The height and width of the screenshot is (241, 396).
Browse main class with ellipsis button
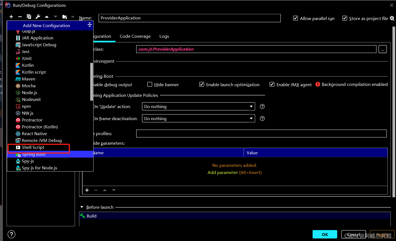pyautogui.click(x=383, y=49)
